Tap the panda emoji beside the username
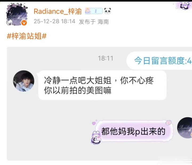 point(107,11)
